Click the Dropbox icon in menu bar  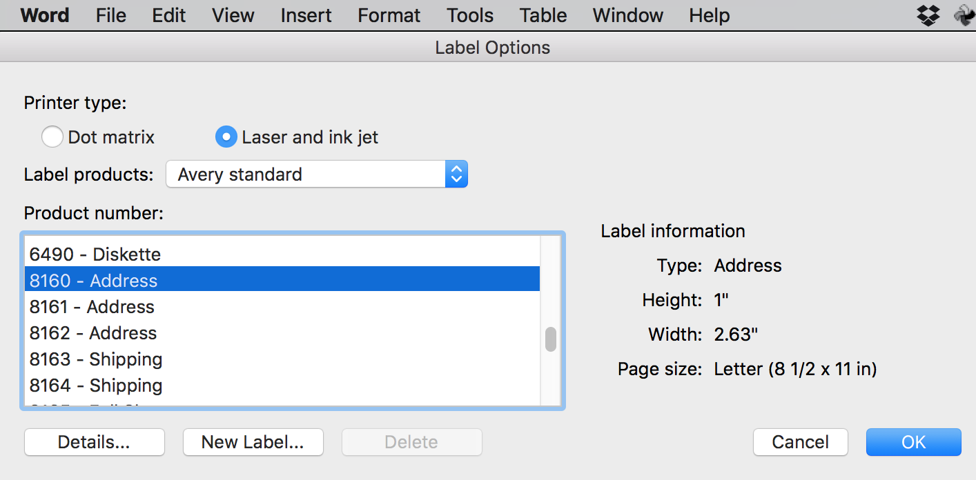click(928, 15)
